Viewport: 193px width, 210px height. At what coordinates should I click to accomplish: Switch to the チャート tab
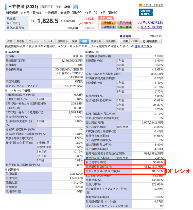pyautogui.click(x=34, y=41)
